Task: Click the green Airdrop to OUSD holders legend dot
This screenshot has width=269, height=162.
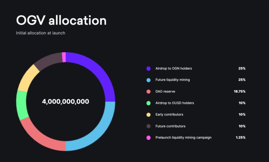Action: pyautogui.click(x=148, y=103)
